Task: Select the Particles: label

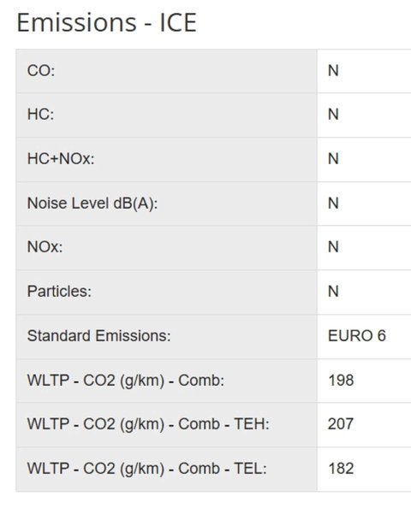Action: tap(59, 292)
